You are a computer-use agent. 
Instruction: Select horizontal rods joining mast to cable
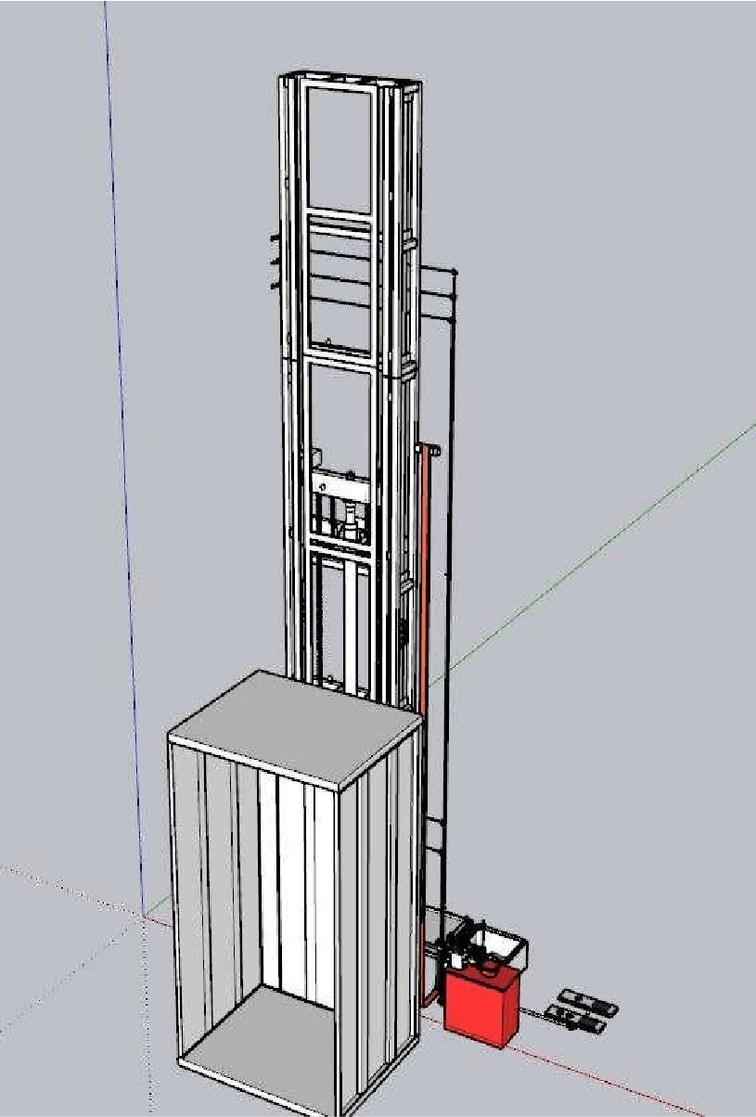(436, 295)
